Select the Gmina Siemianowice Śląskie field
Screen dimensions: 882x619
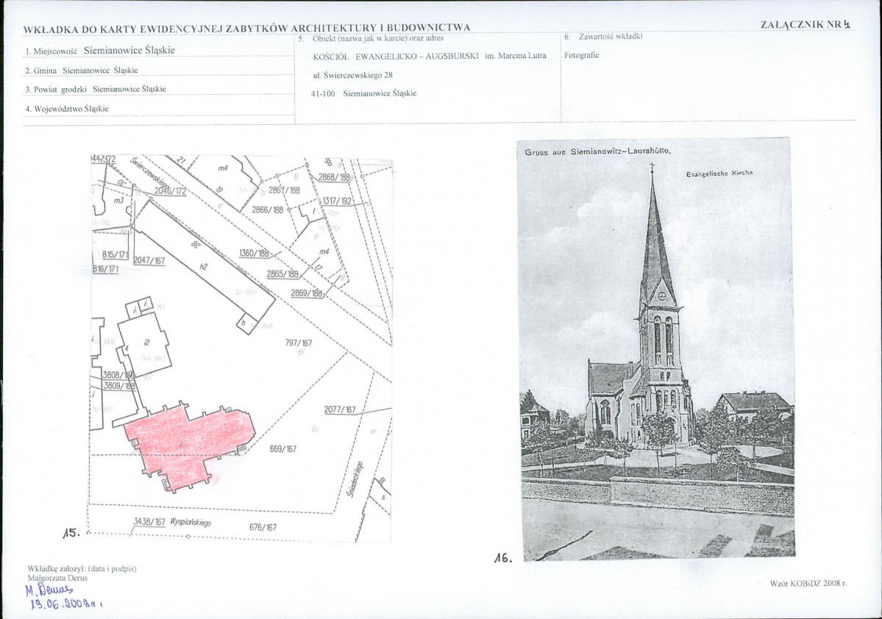tap(82, 71)
